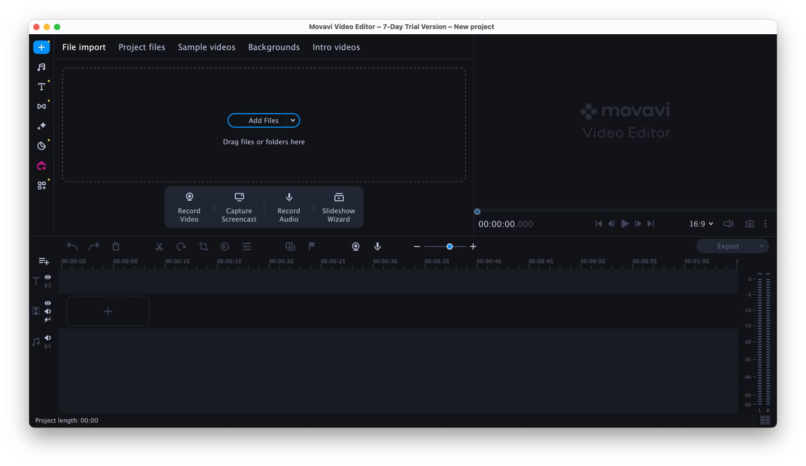The image size is (806, 466).
Task: Click the Add track icon
Action: coord(44,261)
